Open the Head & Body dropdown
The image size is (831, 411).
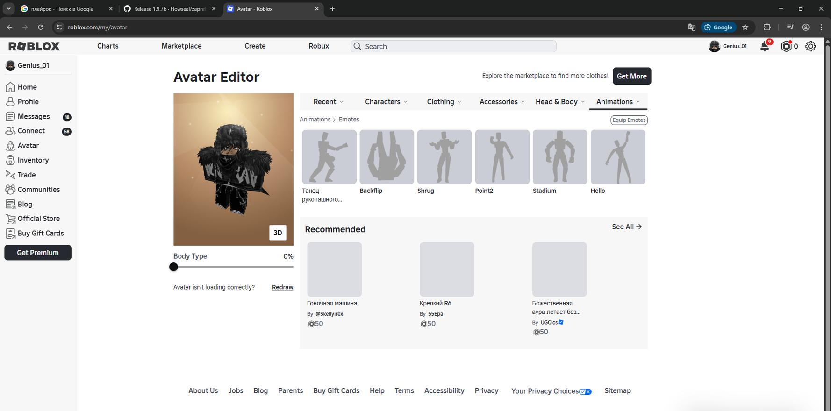click(x=559, y=102)
